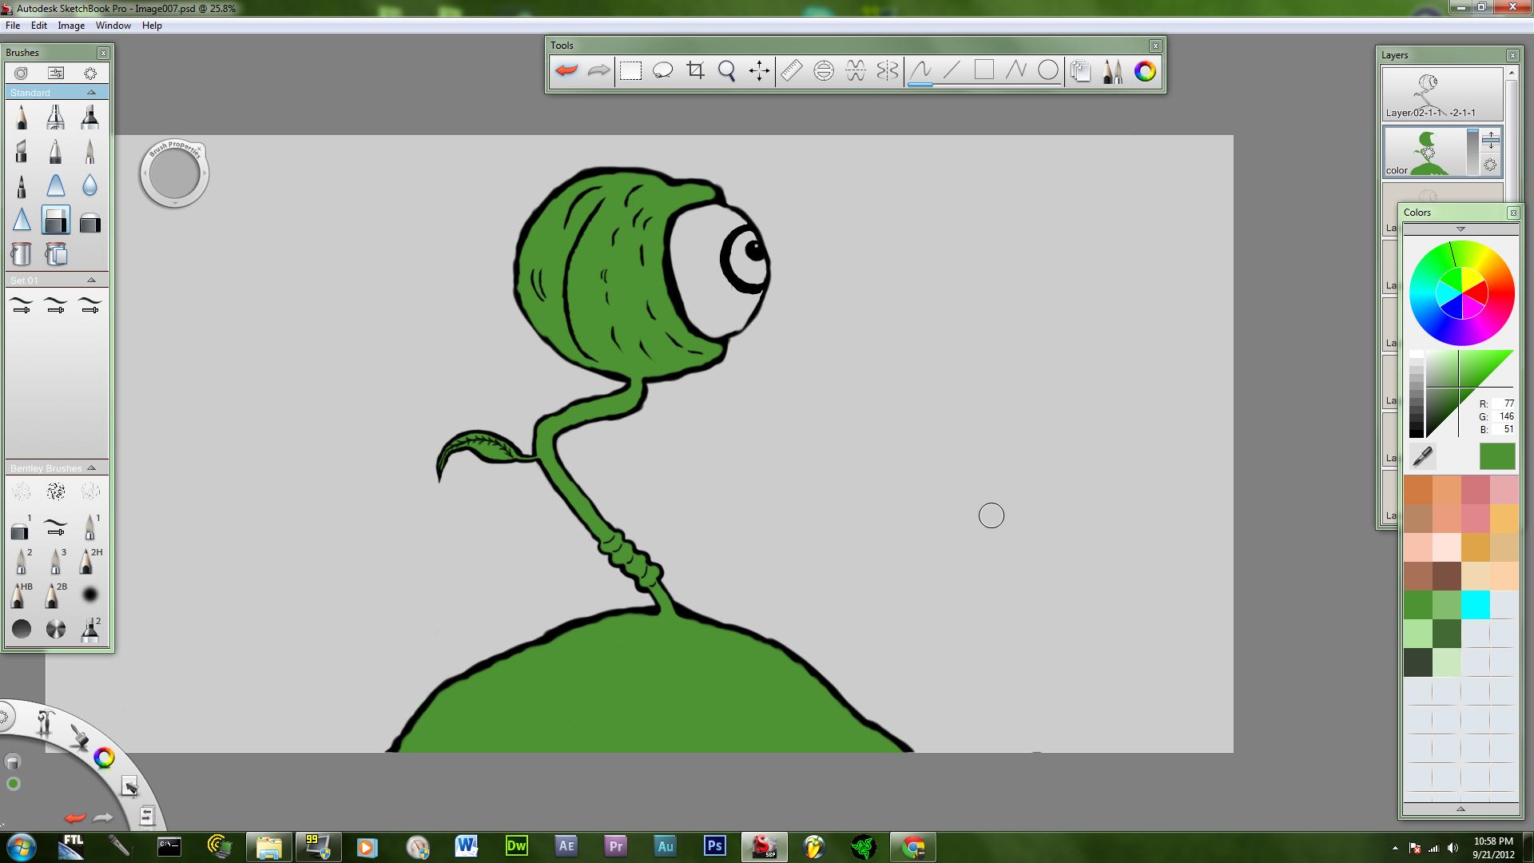Click the color layer settings gear icon
Viewport: 1534px width, 863px height.
1491,165
